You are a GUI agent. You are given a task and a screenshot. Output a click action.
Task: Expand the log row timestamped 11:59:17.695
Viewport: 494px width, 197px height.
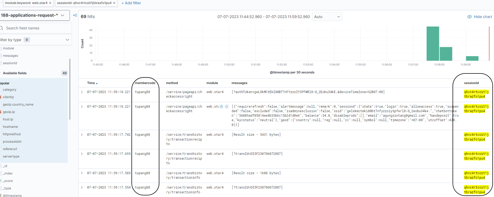pos(82,154)
